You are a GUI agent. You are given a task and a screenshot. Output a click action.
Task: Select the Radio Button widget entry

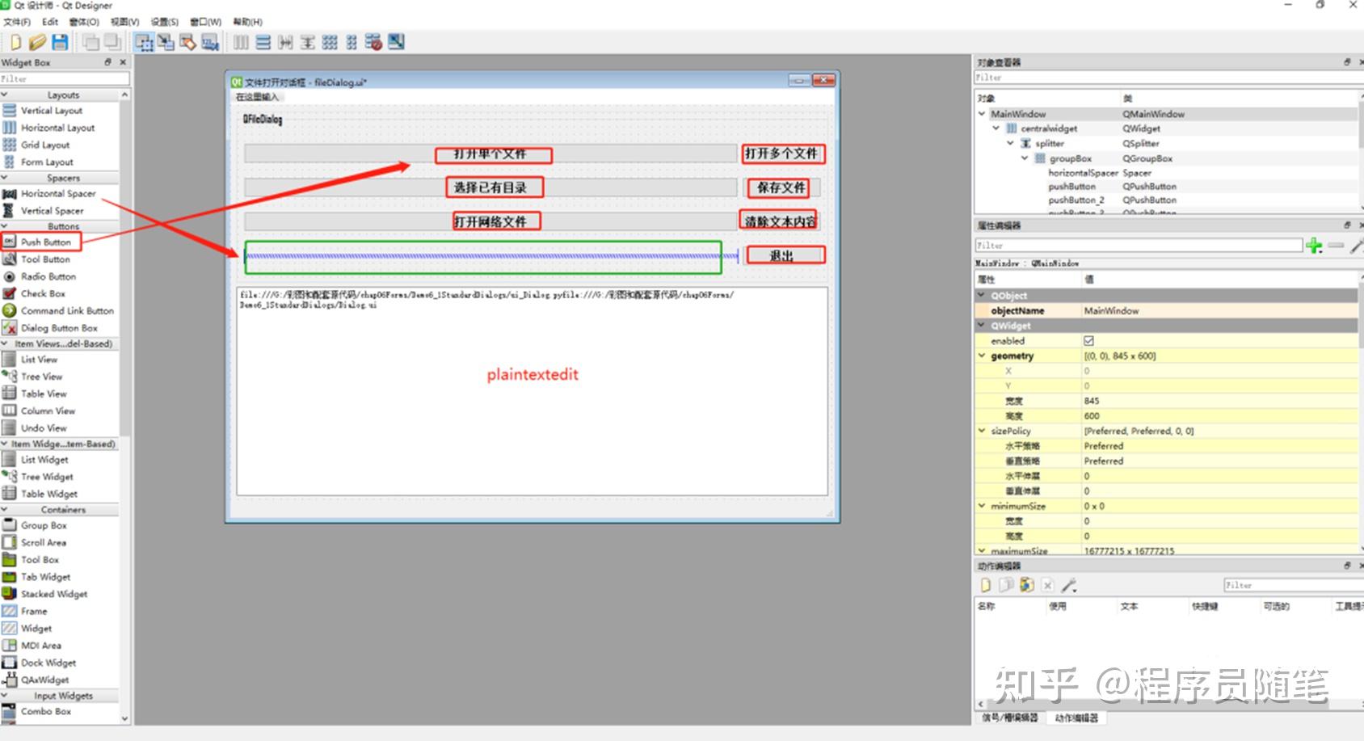[x=46, y=276]
